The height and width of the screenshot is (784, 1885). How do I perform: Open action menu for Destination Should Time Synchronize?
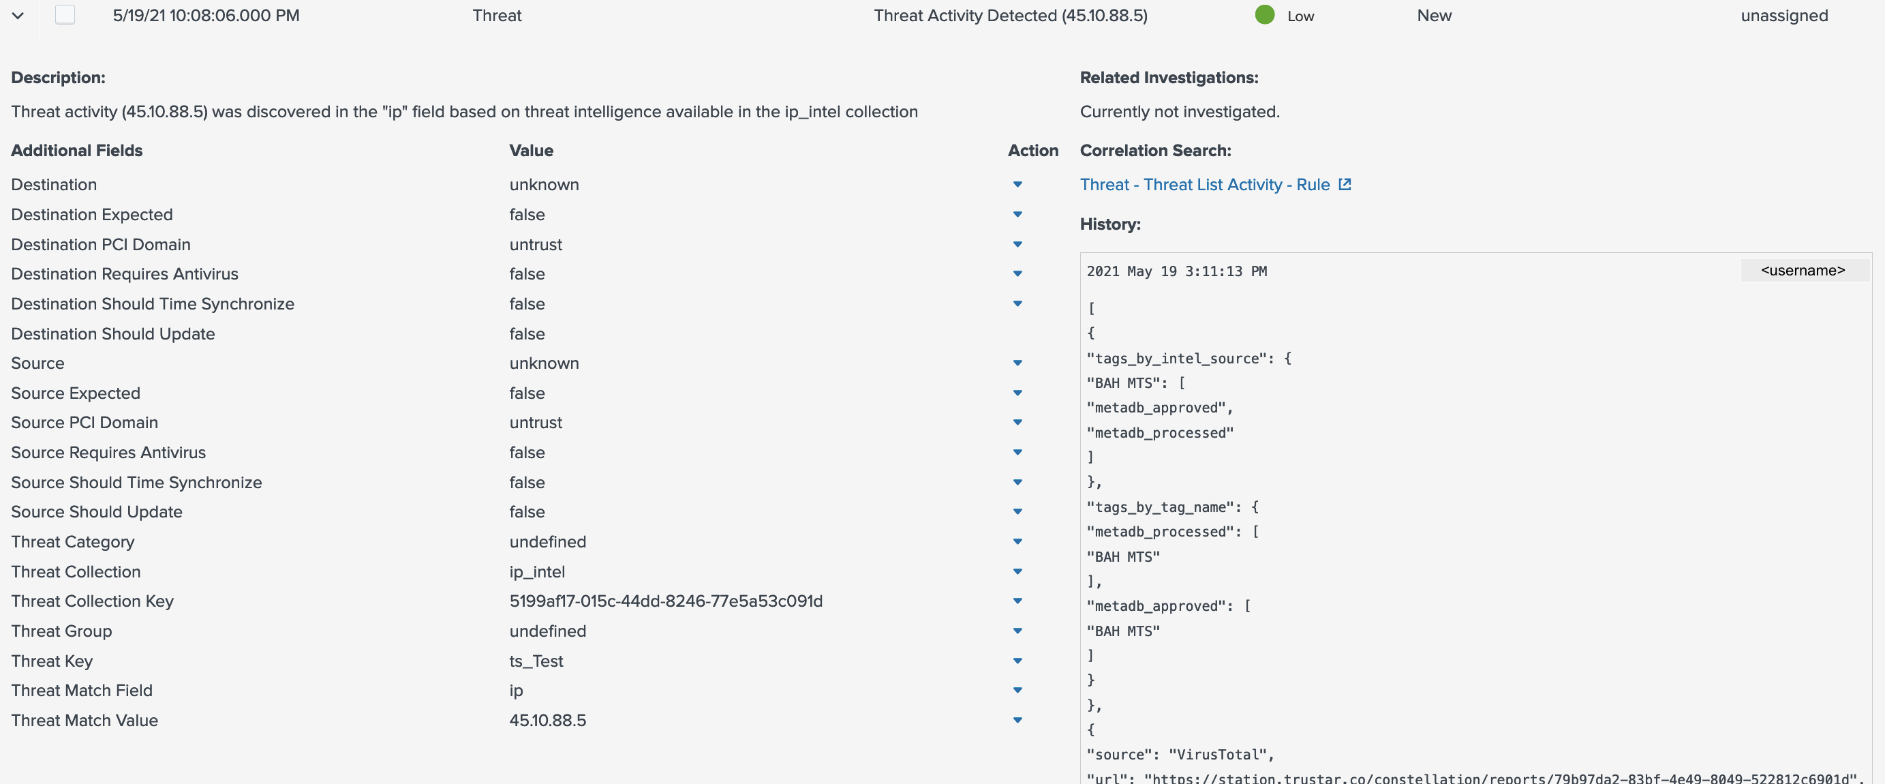(1017, 304)
